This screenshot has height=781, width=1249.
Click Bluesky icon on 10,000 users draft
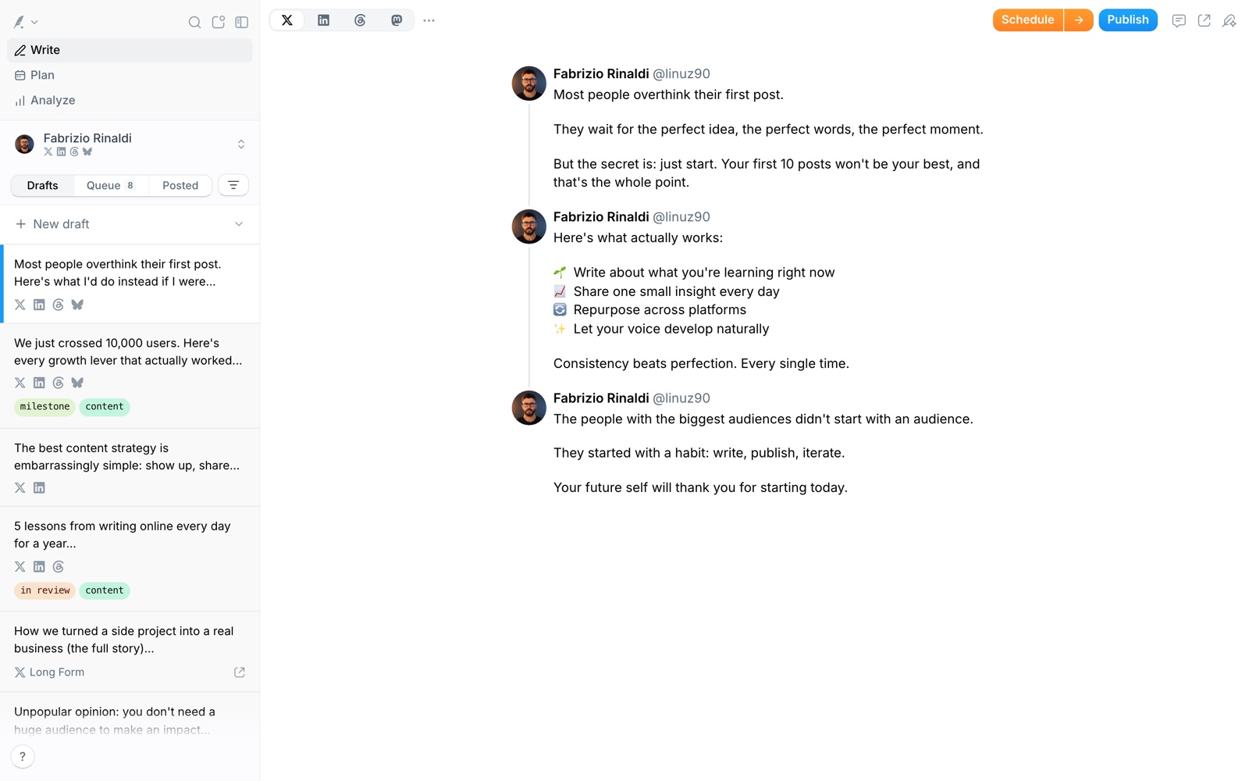(77, 383)
